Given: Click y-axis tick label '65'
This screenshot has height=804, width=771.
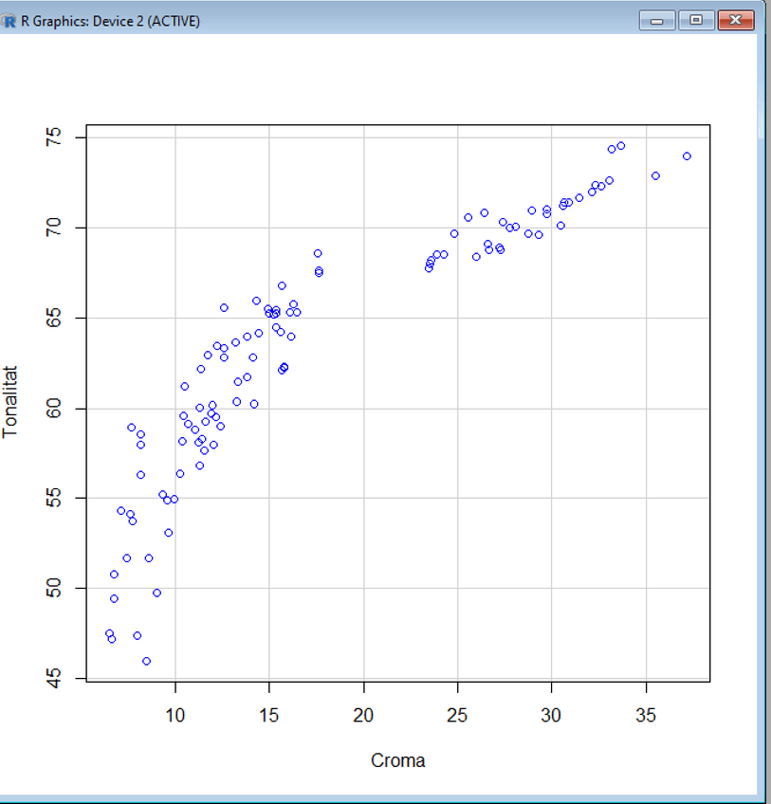Looking at the screenshot, I should coord(54,318).
